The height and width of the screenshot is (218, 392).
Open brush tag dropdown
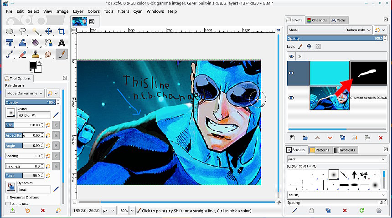tap(383, 195)
